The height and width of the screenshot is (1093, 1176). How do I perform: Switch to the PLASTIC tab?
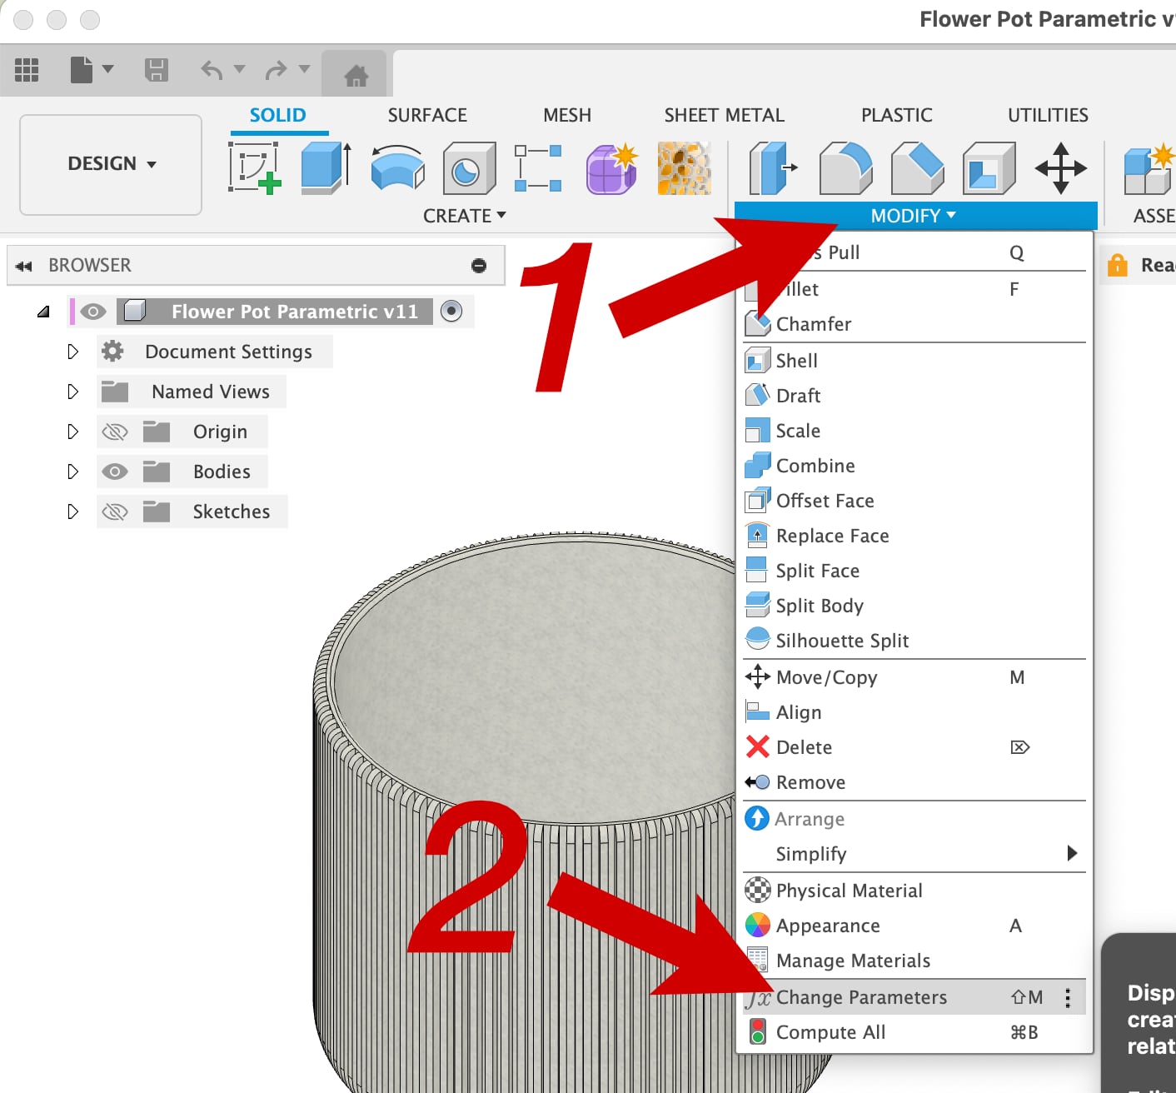tap(897, 115)
